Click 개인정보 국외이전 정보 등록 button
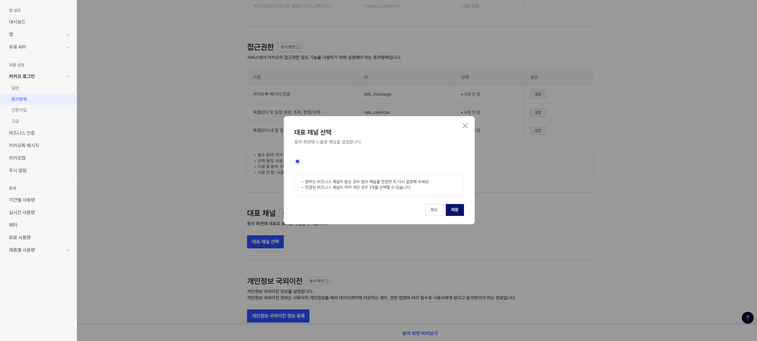 [x=278, y=316]
